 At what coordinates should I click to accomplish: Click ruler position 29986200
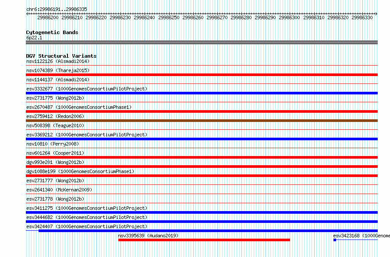click(48, 17)
